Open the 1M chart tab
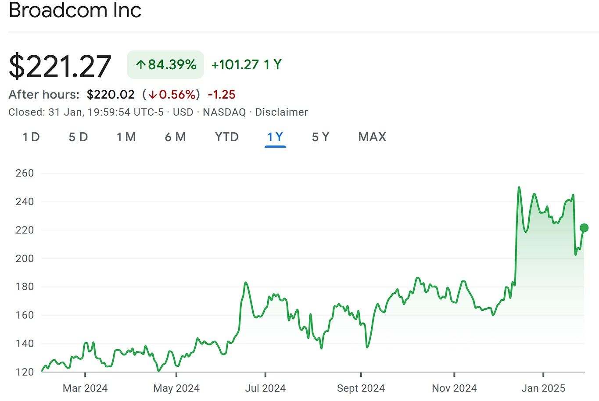Screen dimensions: 599x401 (x=126, y=137)
